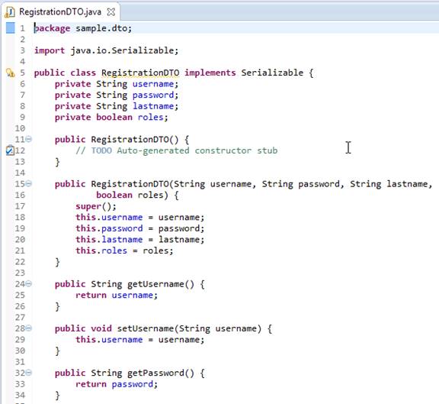This screenshot has height=404, width=439.
Task: Click the Java file icon on the tab
Action: click(10, 12)
